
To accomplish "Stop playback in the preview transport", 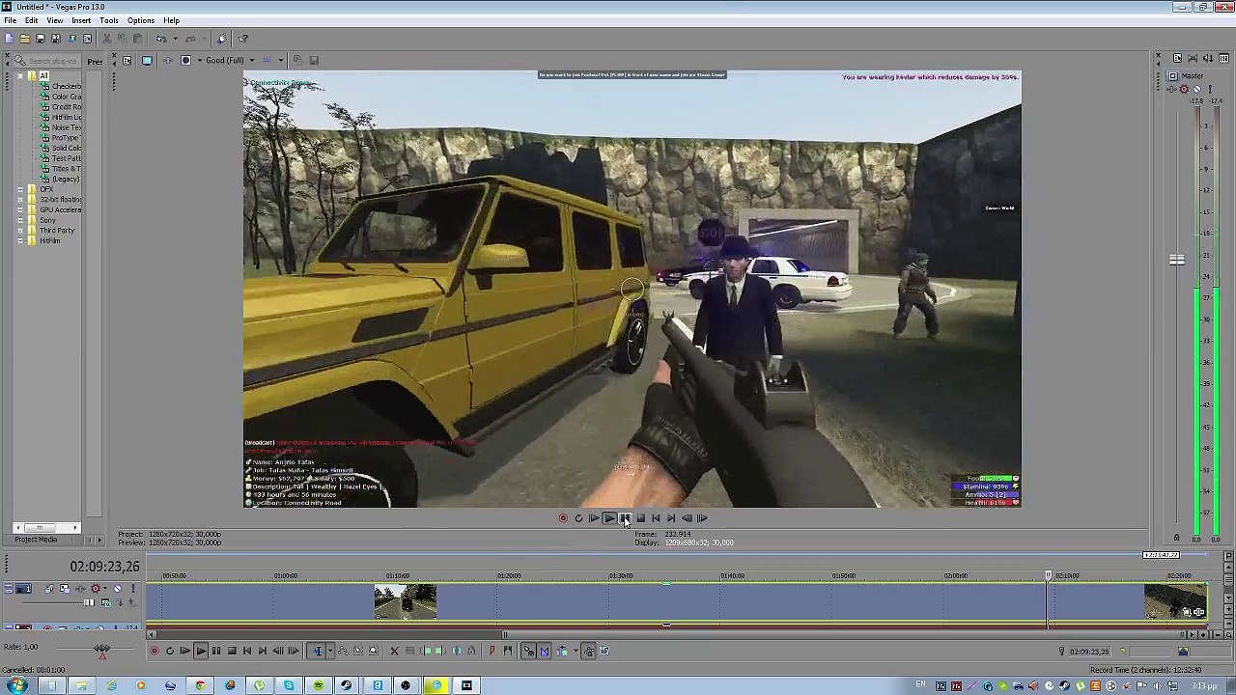I will tap(640, 518).
